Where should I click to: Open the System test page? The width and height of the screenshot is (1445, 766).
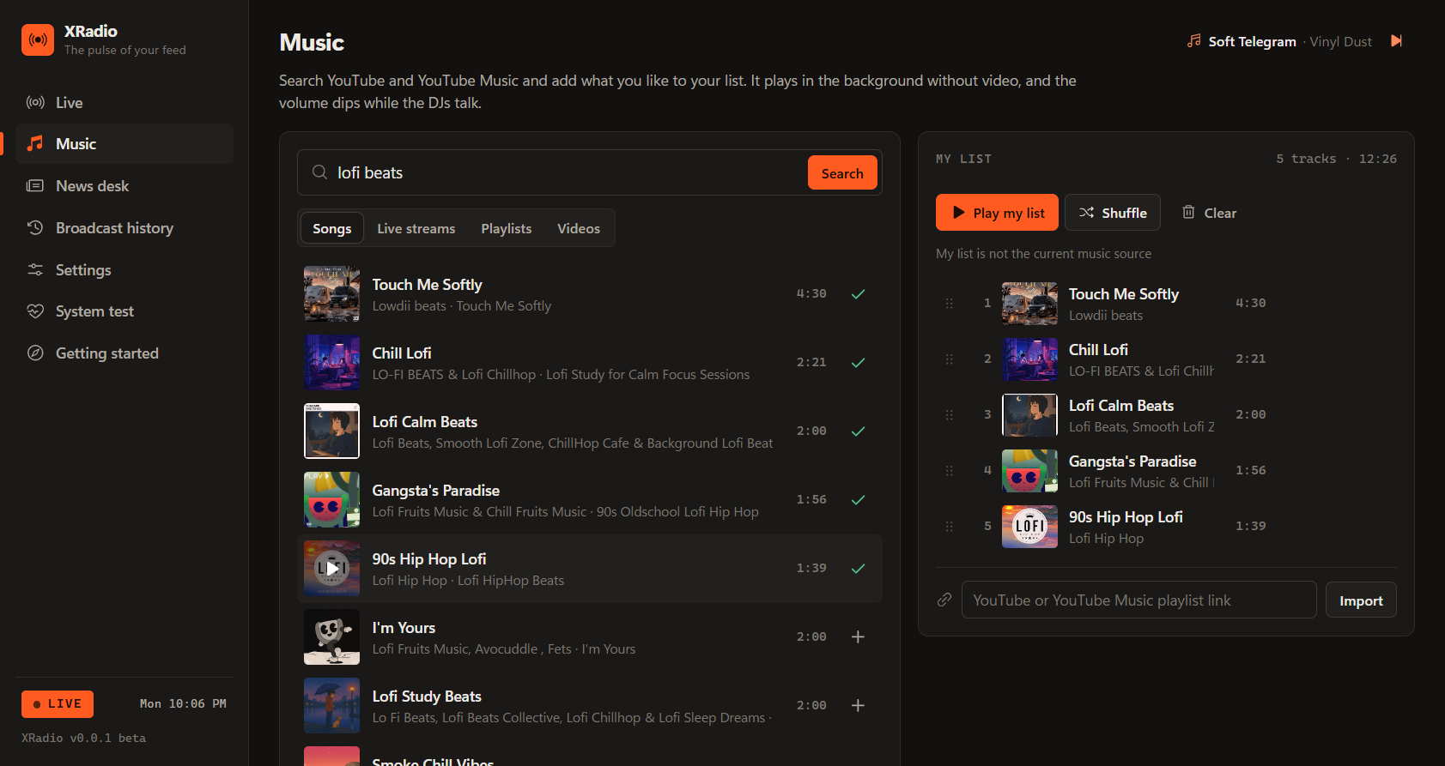point(124,311)
